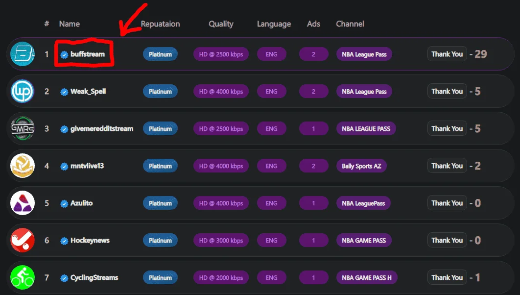This screenshot has height=295, width=520.
Task: Click Thank You button for mntvlive13
Action: point(447,166)
